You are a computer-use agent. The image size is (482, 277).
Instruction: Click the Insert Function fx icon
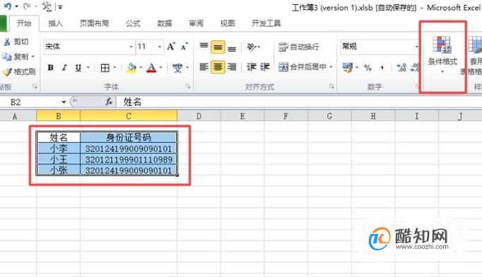[x=109, y=102]
